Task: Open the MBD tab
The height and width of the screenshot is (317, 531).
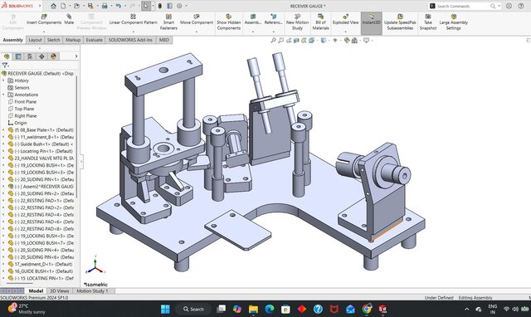Action: point(164,40)
